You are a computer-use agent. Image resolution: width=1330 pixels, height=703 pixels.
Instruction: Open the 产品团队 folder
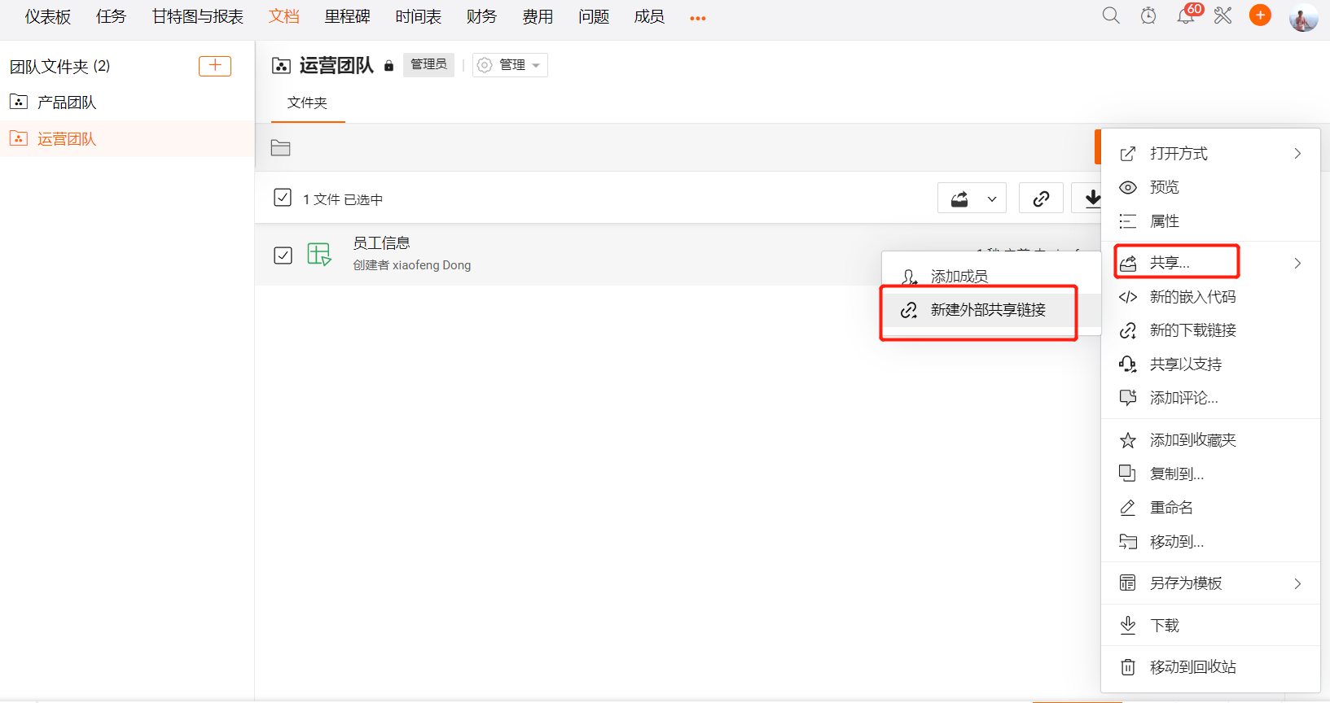coord(67,103)
